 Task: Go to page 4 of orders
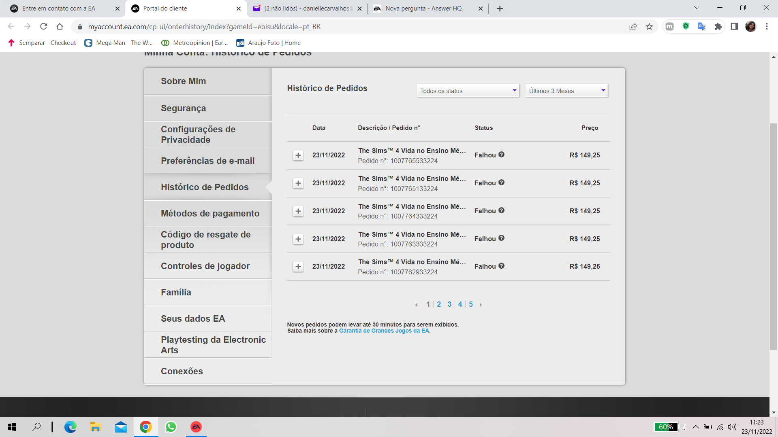coord(460,304)
